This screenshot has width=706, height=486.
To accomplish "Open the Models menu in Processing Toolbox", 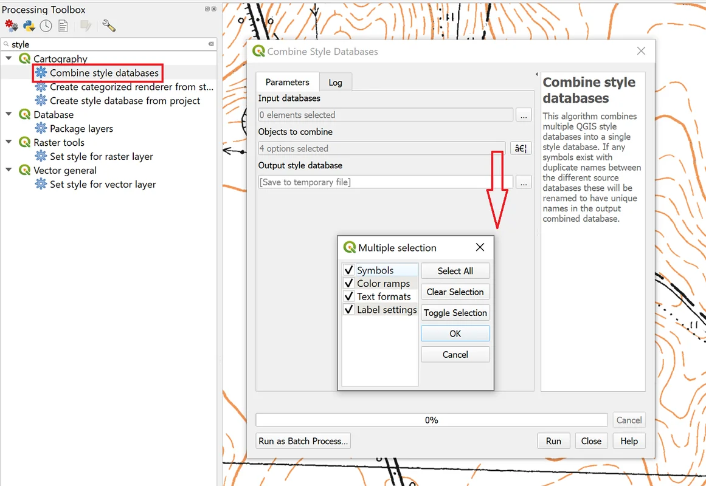I will (11, 26).
